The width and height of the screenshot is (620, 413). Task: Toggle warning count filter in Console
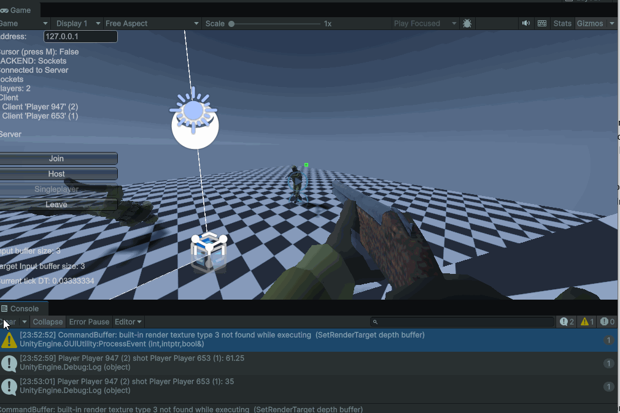[x=587, y=322]
